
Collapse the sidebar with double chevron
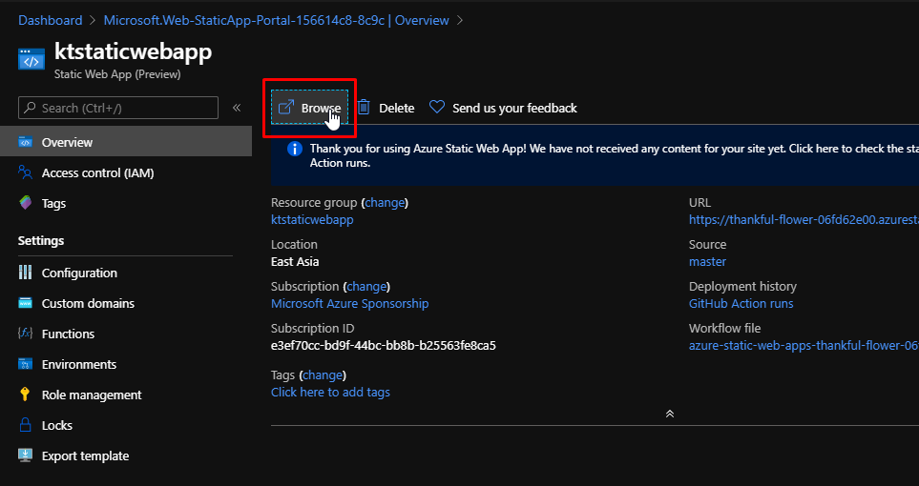click(x=237, y=108)
